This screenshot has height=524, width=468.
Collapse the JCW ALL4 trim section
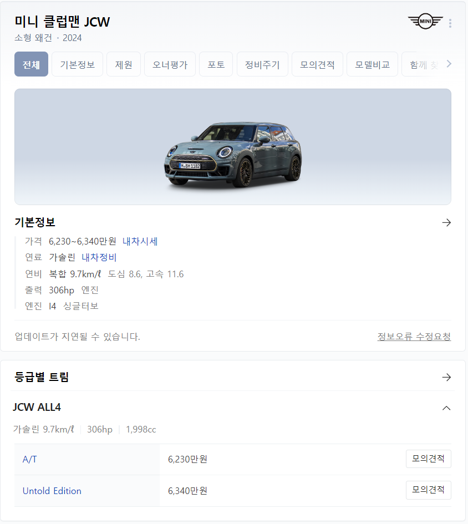click(446, 408)
